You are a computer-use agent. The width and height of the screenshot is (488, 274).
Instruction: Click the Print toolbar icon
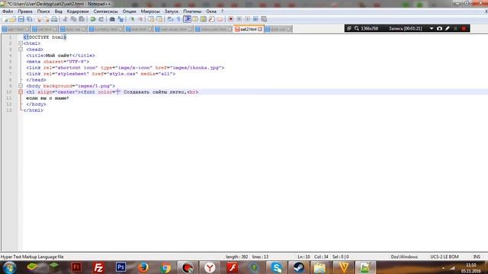(x=54, y=19)
